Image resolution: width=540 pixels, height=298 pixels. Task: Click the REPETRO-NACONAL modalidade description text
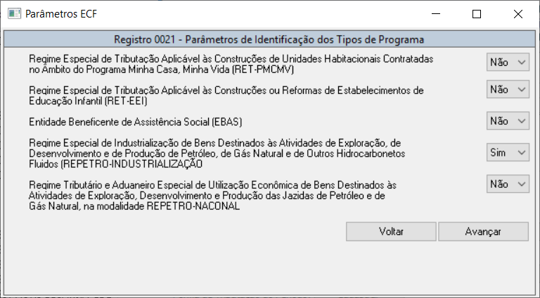tap(212, 196)
